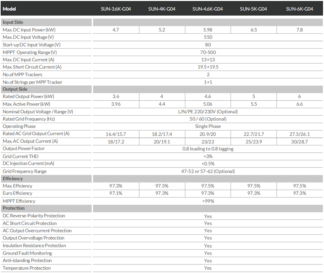Select the 27.3/26.1 rated AC current value
The width and height of the screenshot is (324, 273).
pyautogui.click(x=300, y=134)
